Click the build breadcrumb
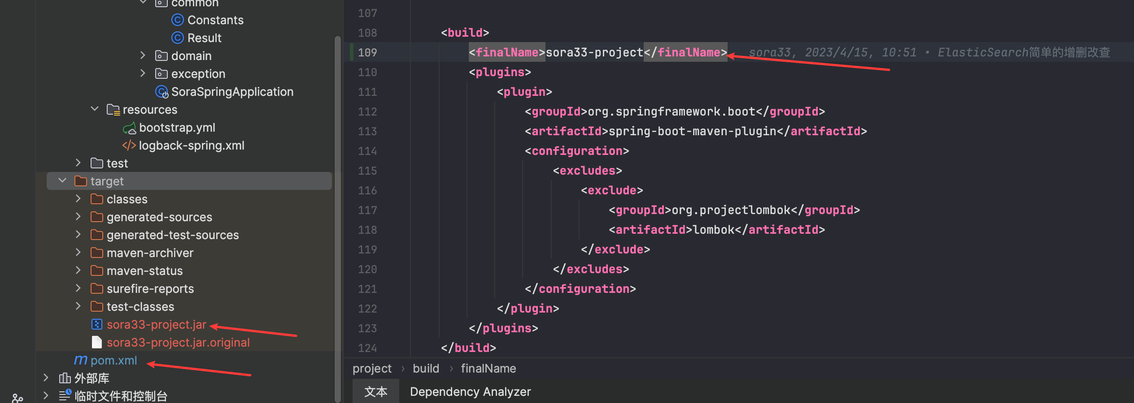 [x=426, y=369]
